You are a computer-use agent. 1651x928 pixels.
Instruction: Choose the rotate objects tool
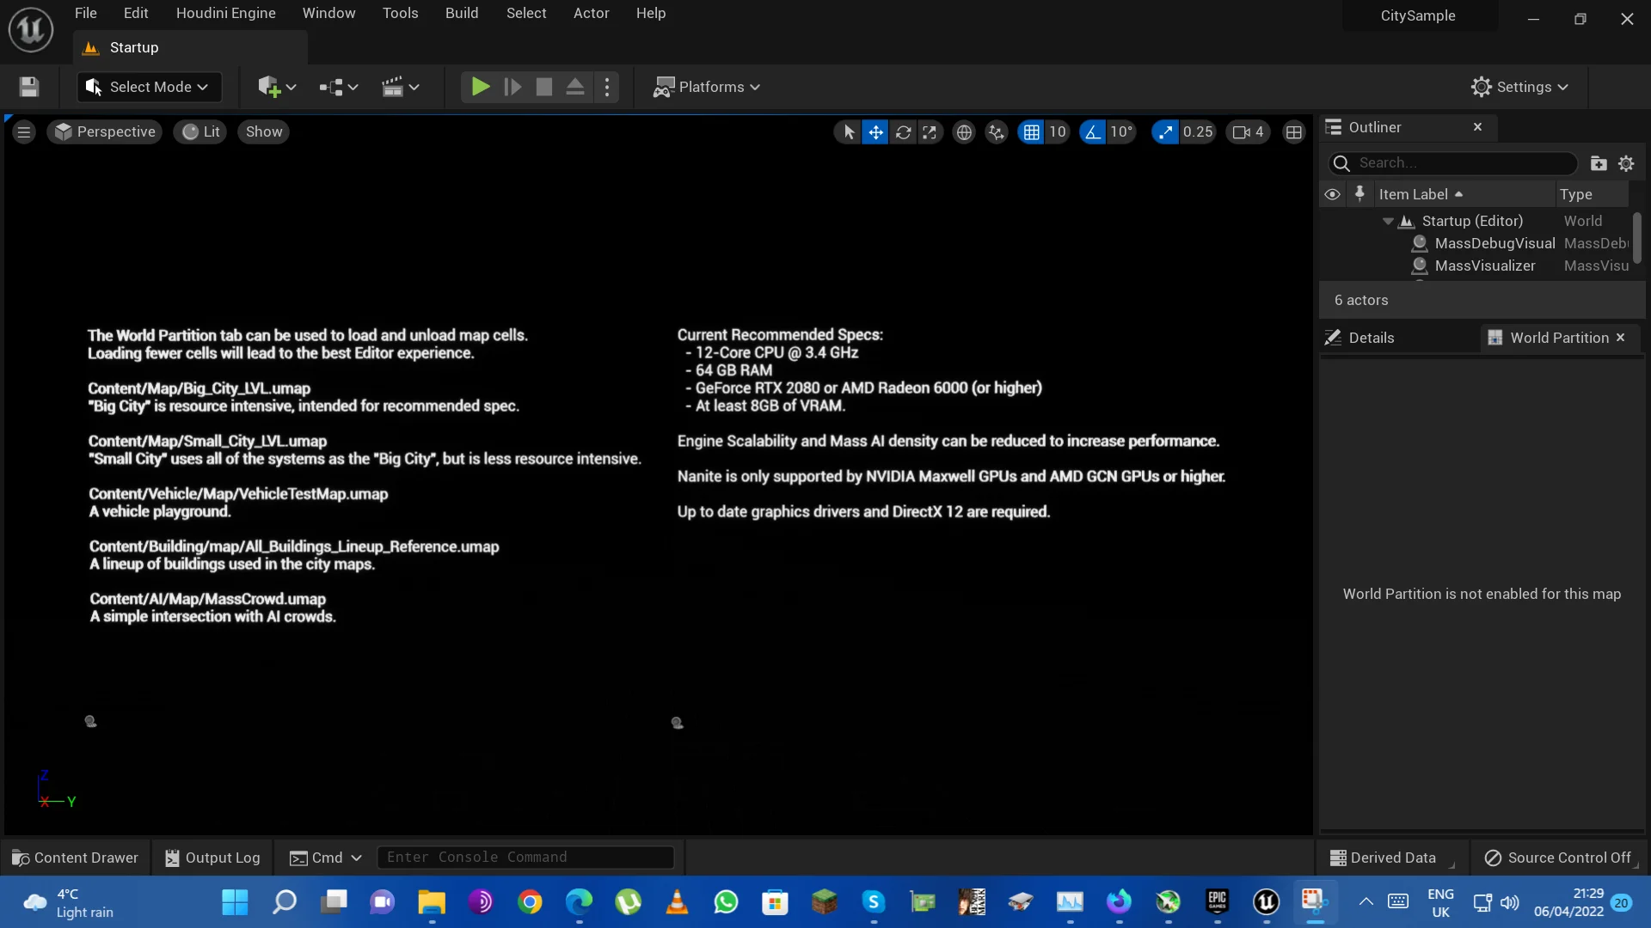(x=903, y=131)
